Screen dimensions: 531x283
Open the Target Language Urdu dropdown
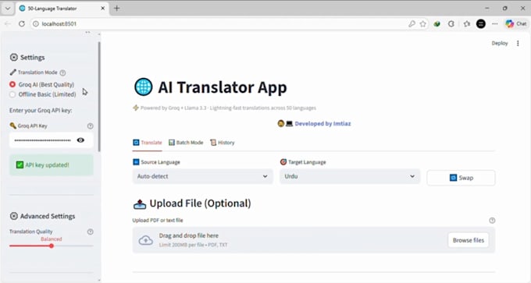pos(350,176)
